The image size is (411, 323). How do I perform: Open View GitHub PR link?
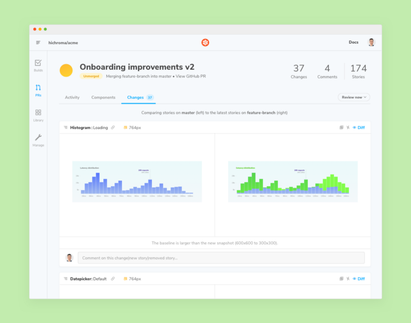click(191, 76)
